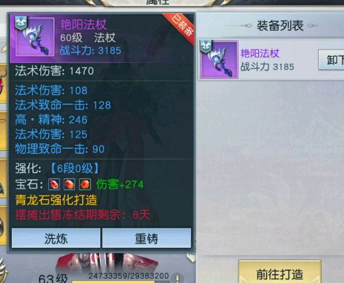Select the 艳阳法杖 name in the equipment list

point(260,53)
